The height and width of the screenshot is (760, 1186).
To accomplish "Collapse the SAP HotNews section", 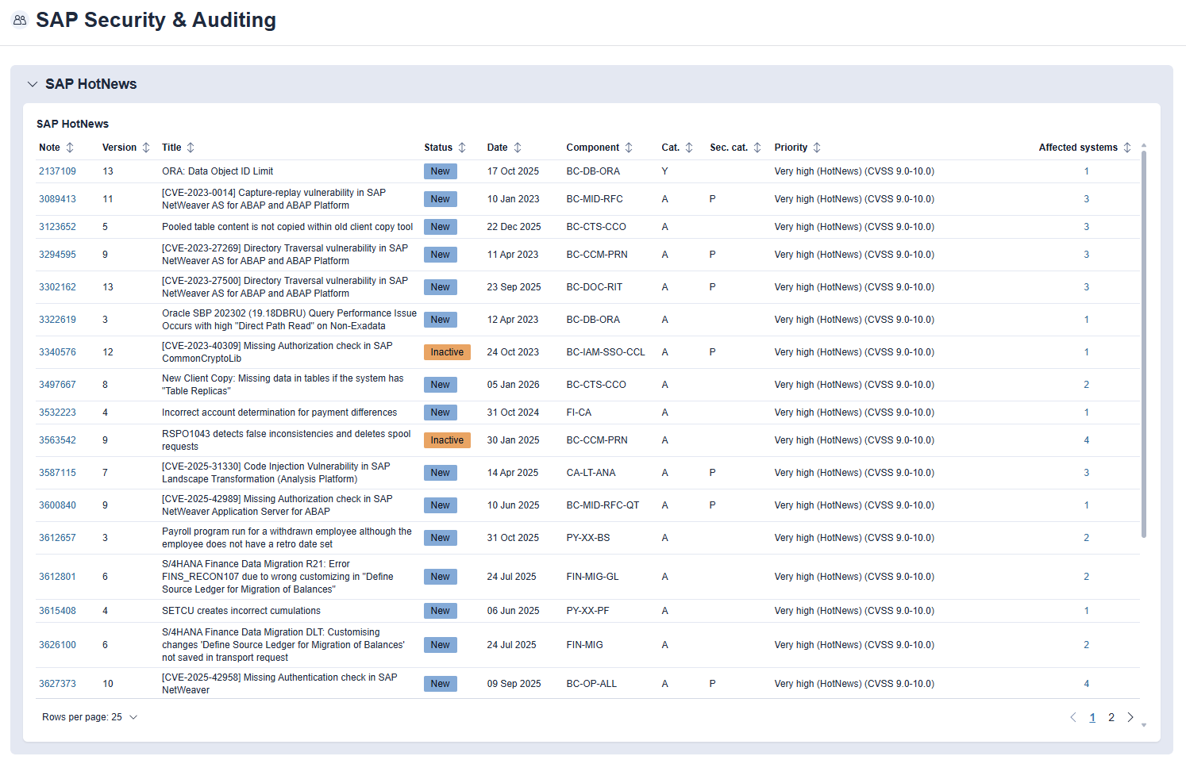I will coord(33,83).
